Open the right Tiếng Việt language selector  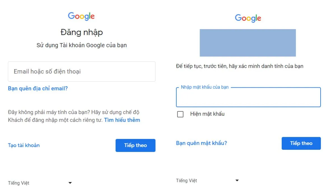pyautogui.click(x=186, y=180)
